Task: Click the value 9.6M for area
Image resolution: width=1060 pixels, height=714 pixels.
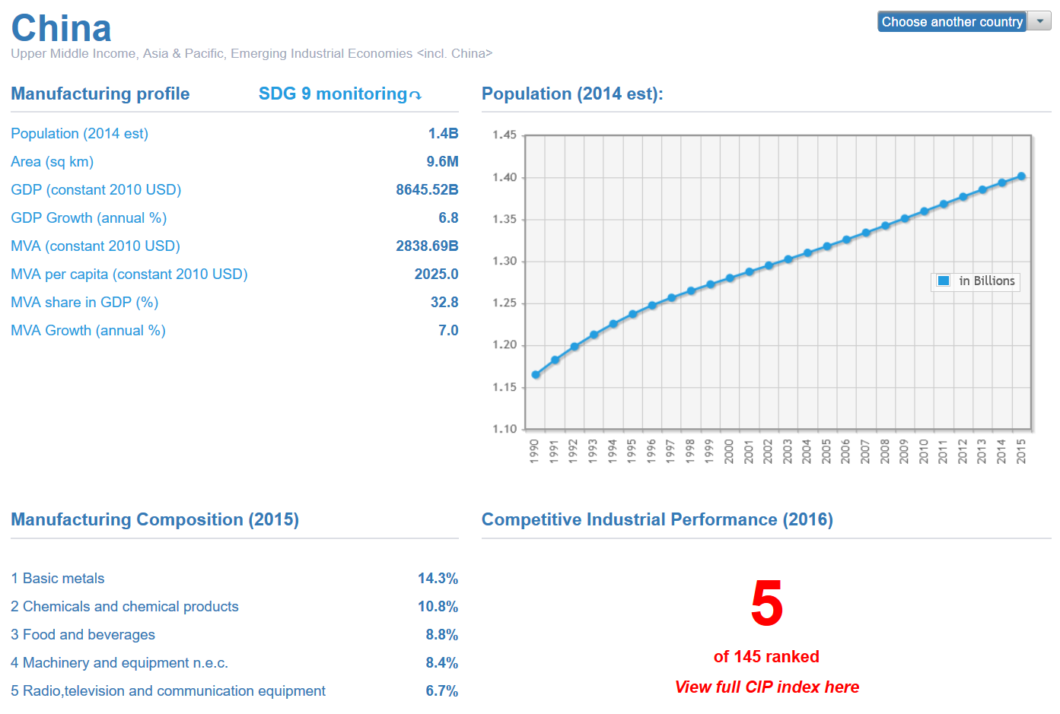Action: tap(442, 162)
